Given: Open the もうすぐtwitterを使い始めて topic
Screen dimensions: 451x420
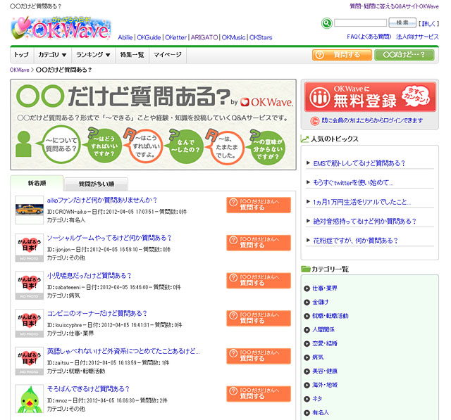Looking at the screenshot, I should [353, 183].
